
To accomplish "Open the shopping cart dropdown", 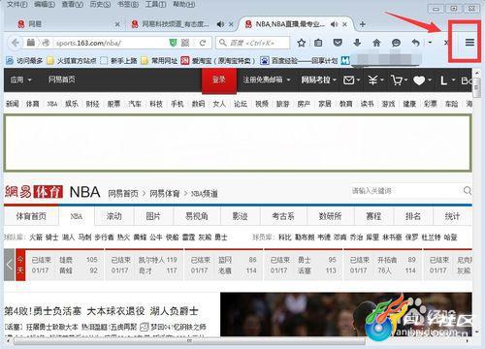I will click(x=398, y=79).
